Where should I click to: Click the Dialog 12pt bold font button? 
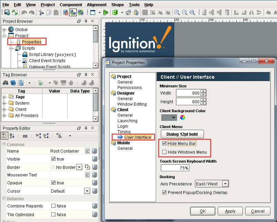pos(182,134)
